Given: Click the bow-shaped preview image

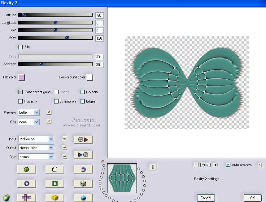Looking at the screenshot, I should 187,83.
